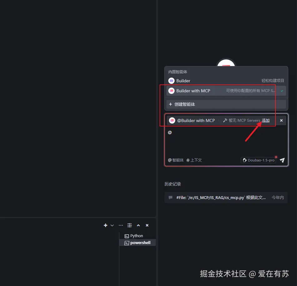Expand the new terminal dropdown chevron
This screenshot has width=297, height=286.
tap(112, 225)
